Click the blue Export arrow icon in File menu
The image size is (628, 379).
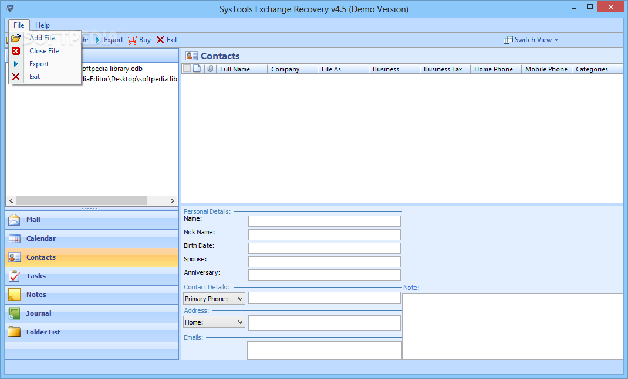pos(16,64)
